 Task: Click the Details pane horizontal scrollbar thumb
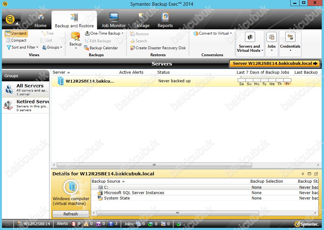[x=177, y=213]
